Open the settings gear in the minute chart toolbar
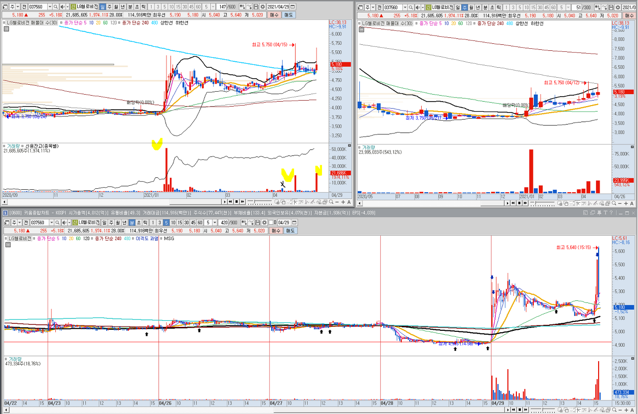Image resolution: width=638 pixels, height=414 pixels. [264, 222]
